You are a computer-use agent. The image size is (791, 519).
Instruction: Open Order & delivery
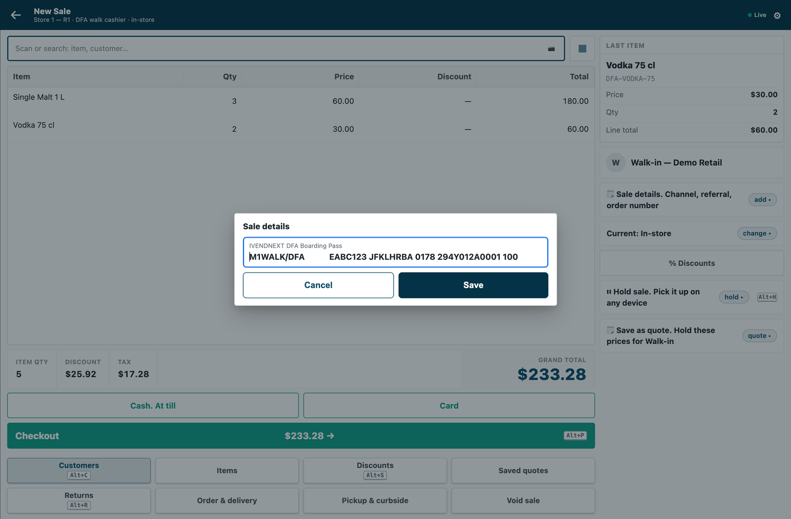point(227,501)
